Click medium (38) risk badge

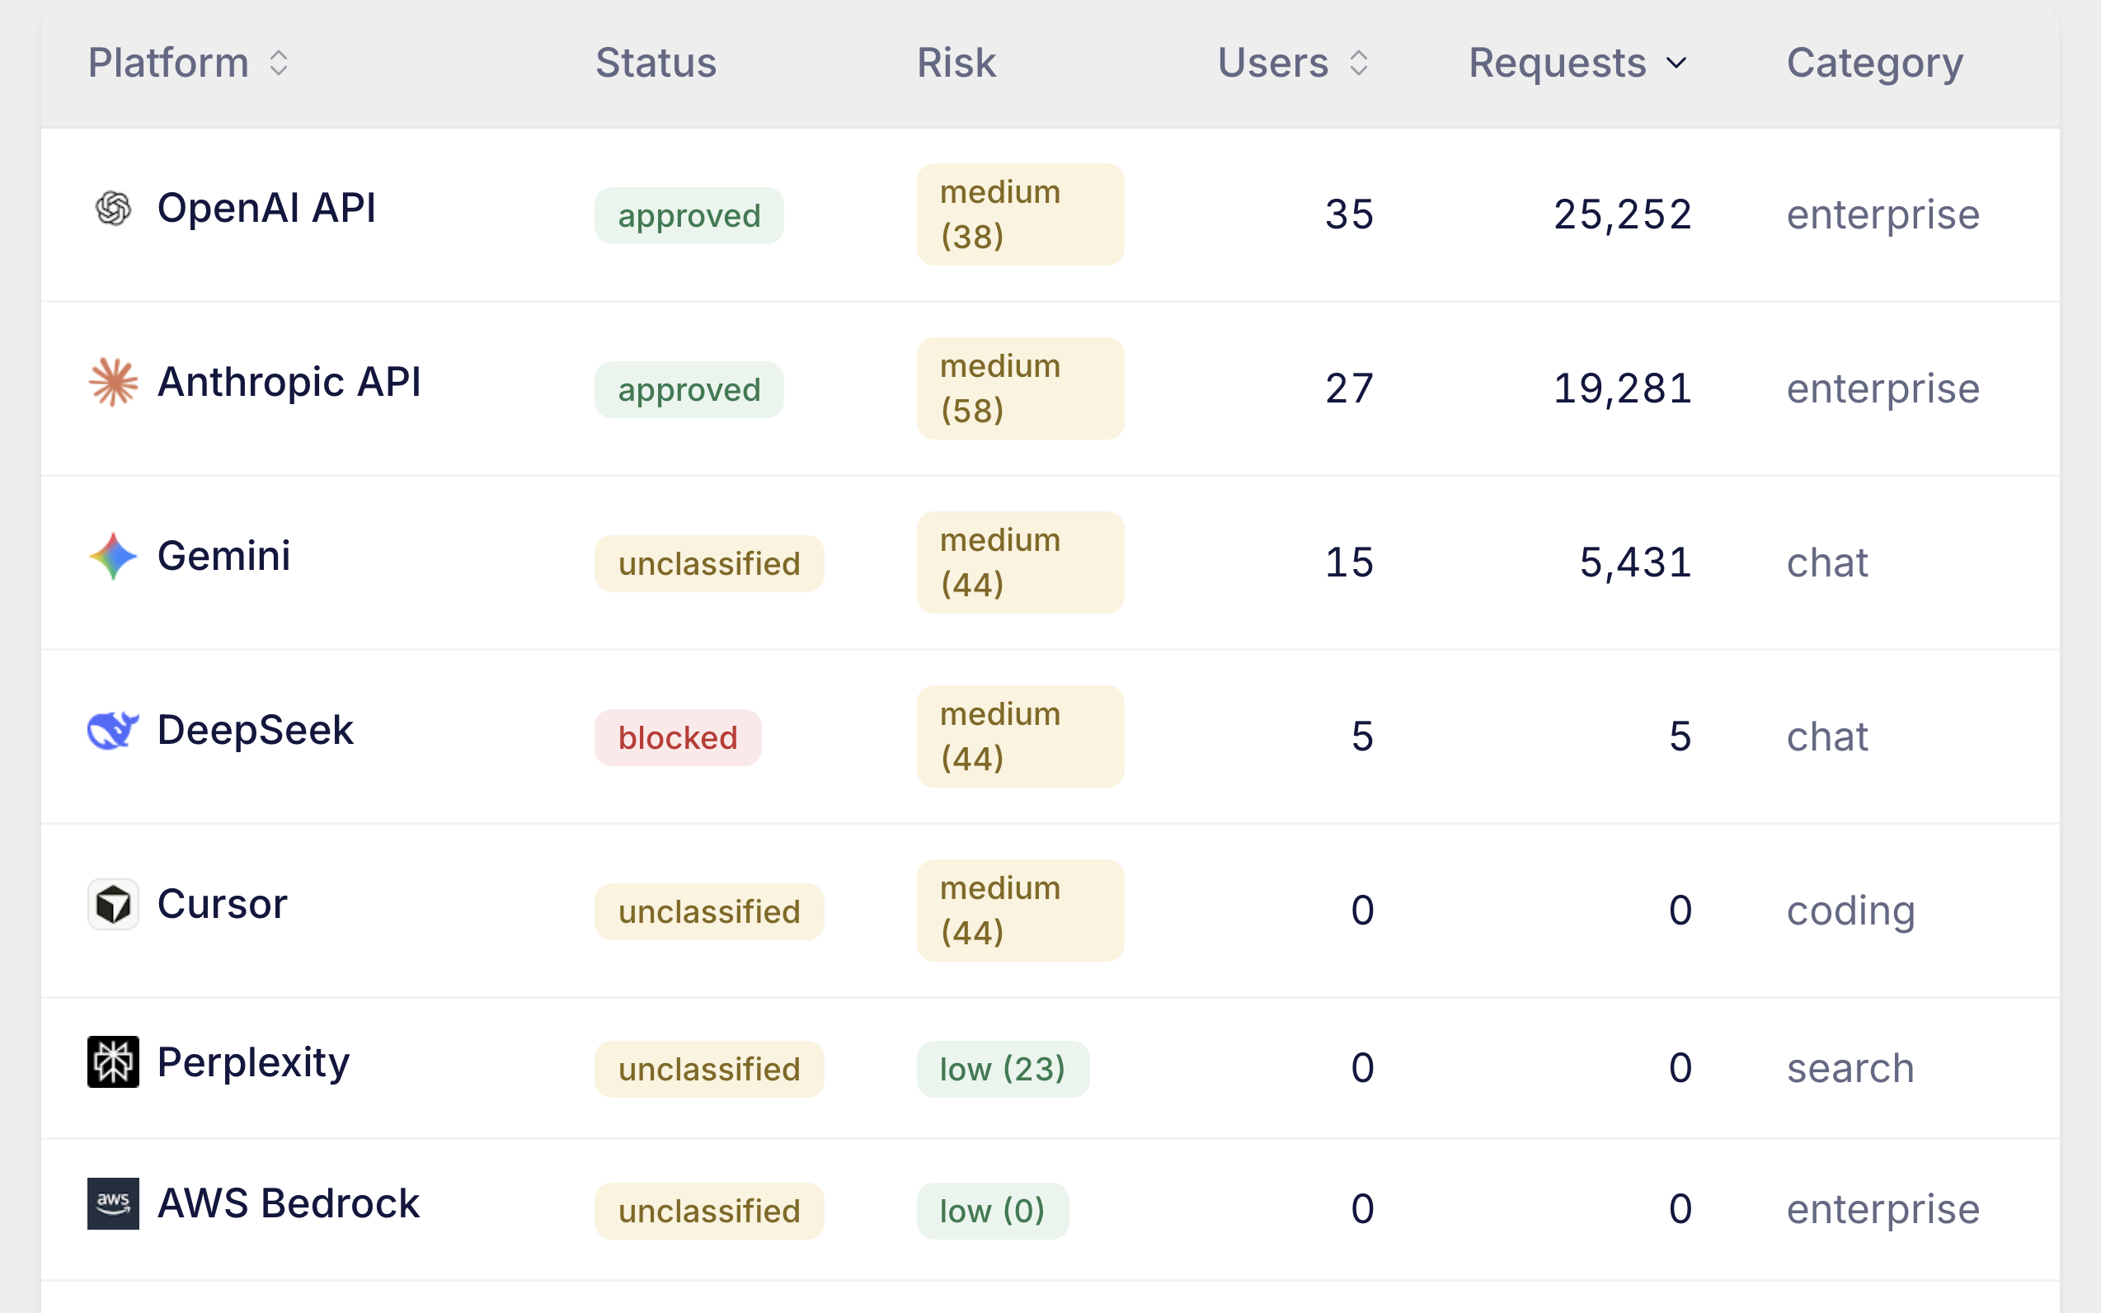coord(1020,214)
